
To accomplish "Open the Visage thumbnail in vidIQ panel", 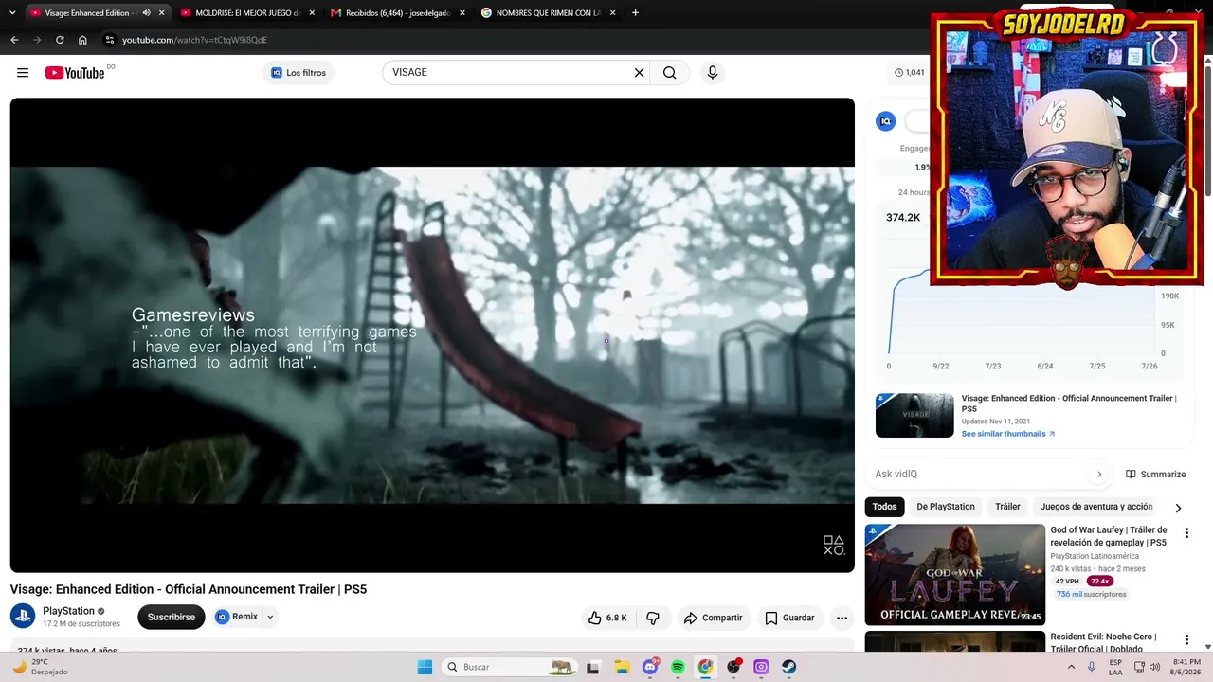I will tap(914, 415).
